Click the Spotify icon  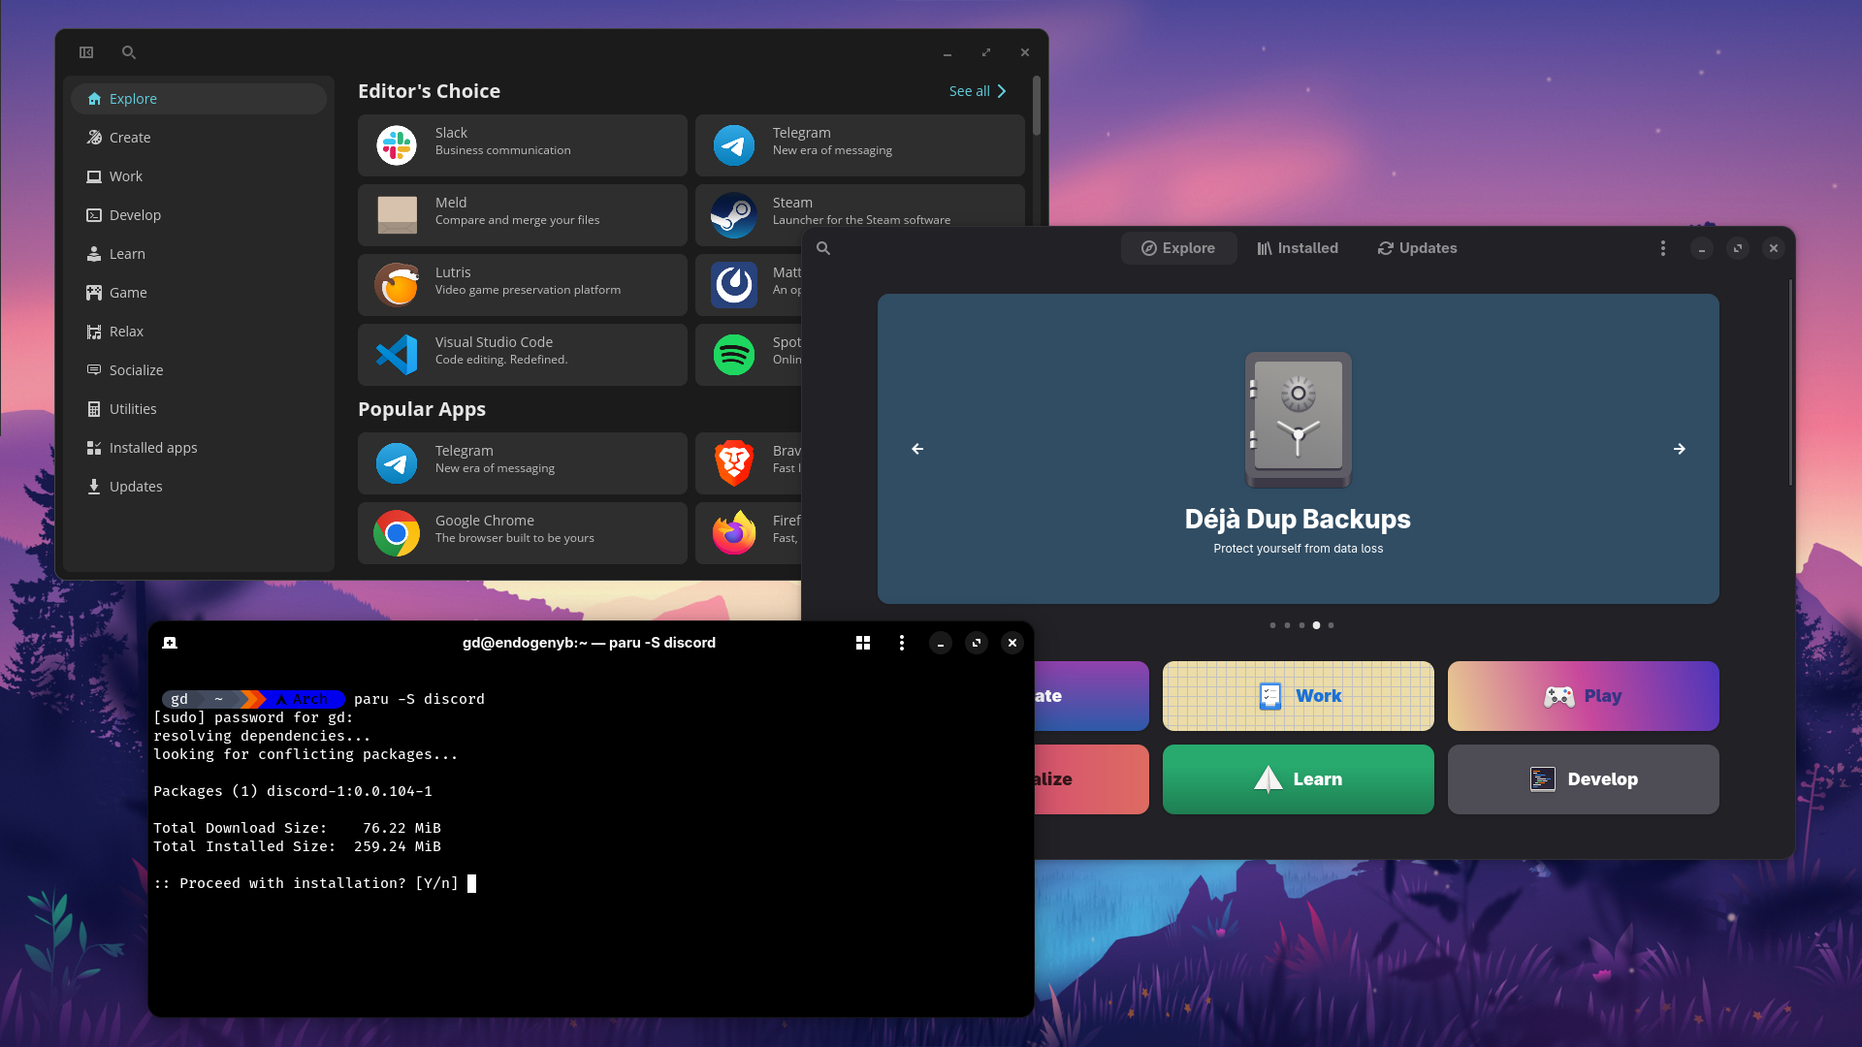tap(734, 355)
